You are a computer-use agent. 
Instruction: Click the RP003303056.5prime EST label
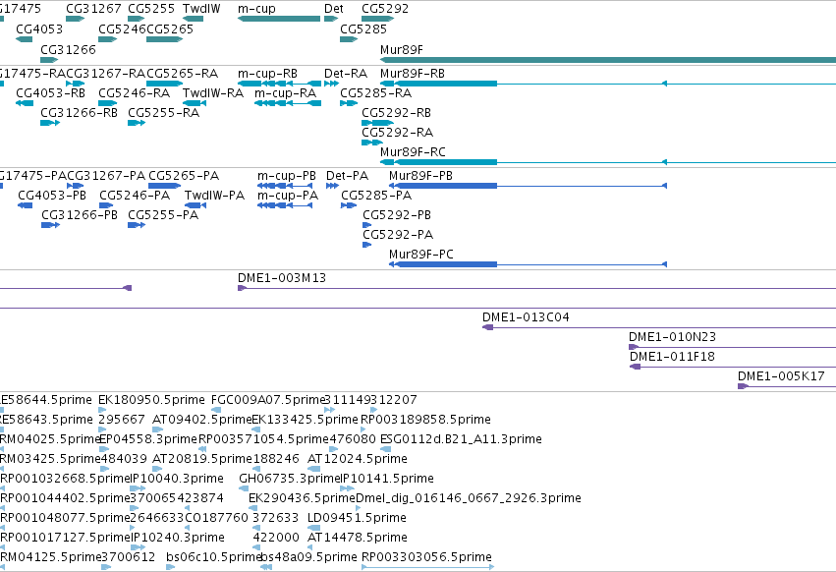[426, 557]
